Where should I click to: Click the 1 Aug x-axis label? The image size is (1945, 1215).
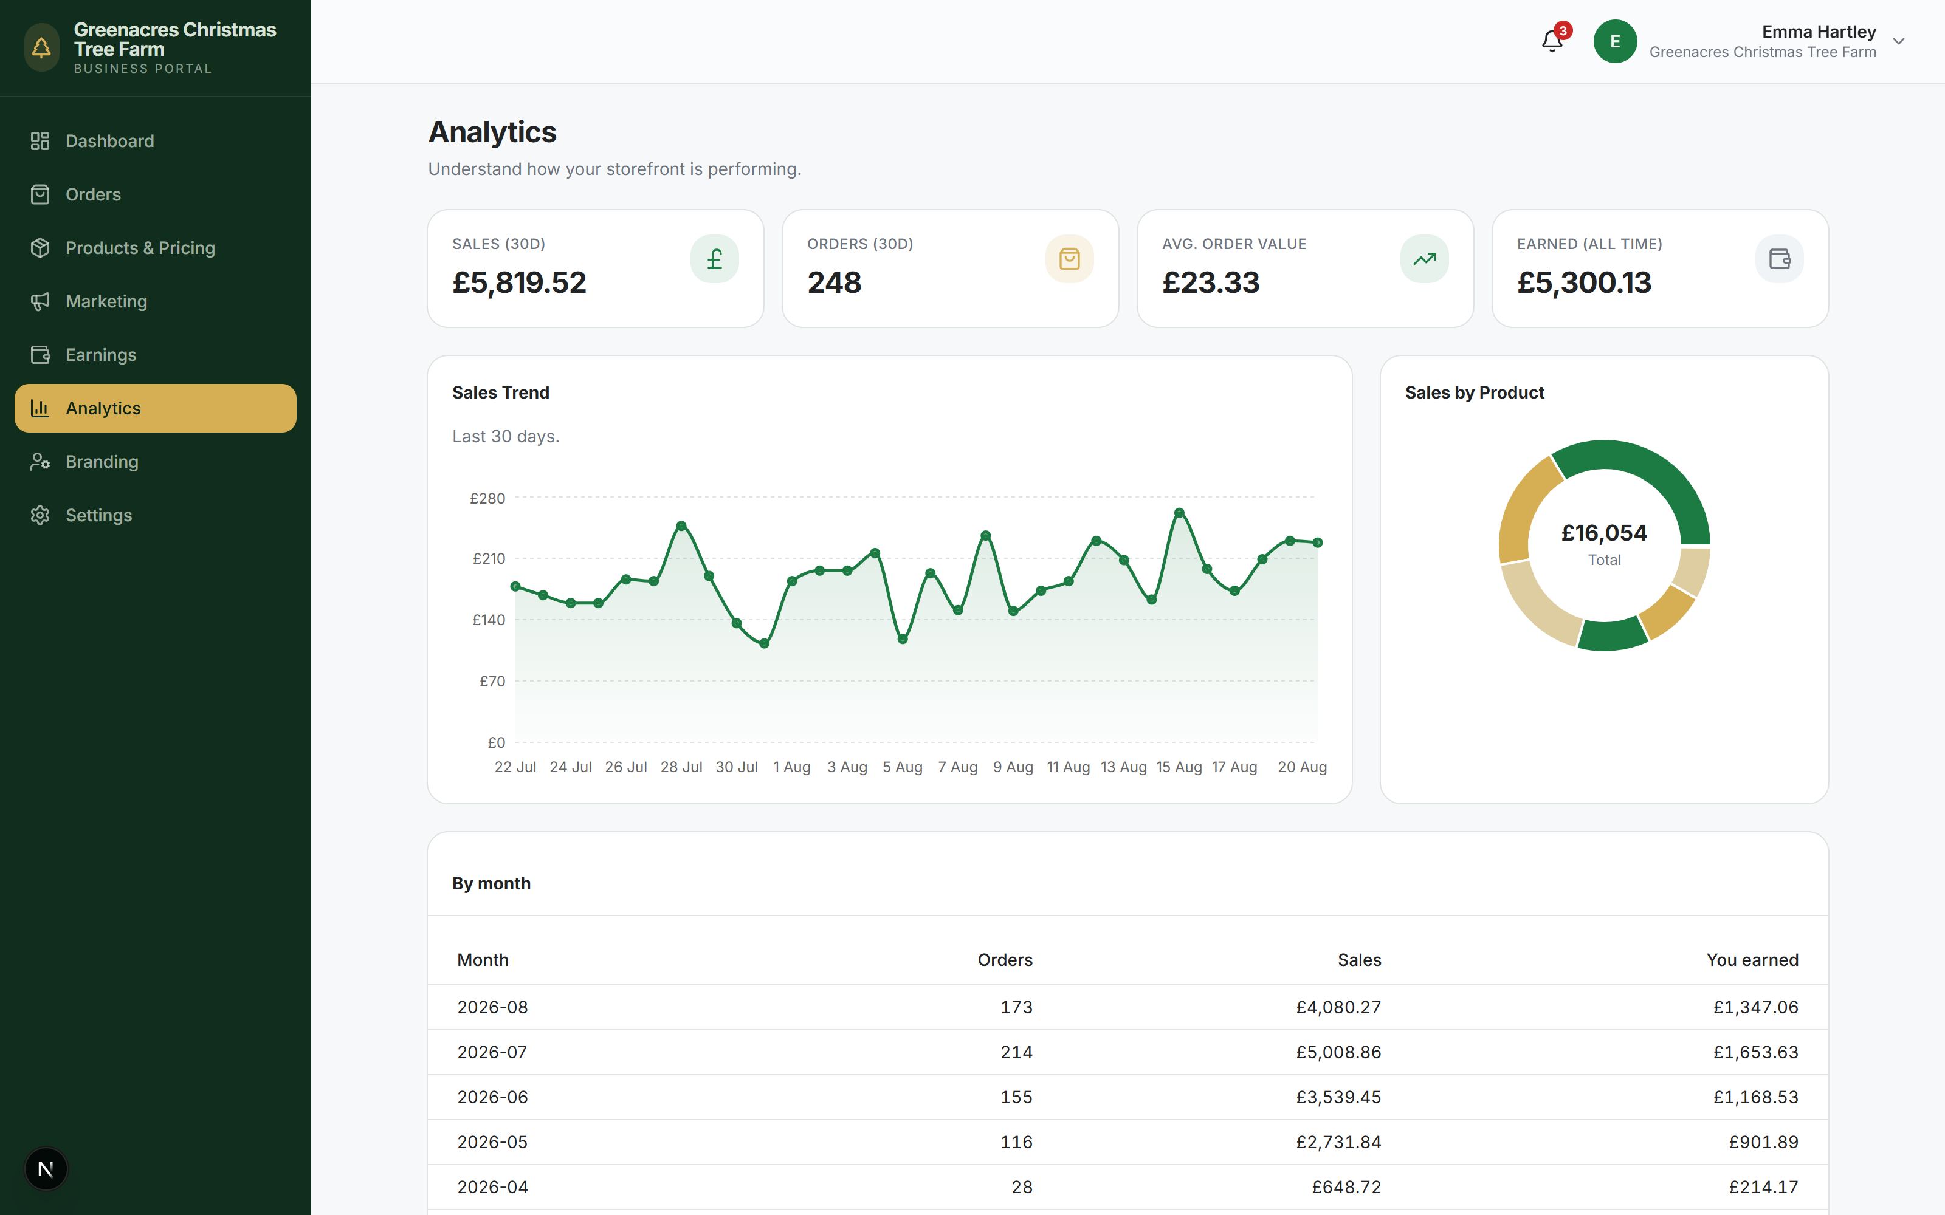[791, 767]
